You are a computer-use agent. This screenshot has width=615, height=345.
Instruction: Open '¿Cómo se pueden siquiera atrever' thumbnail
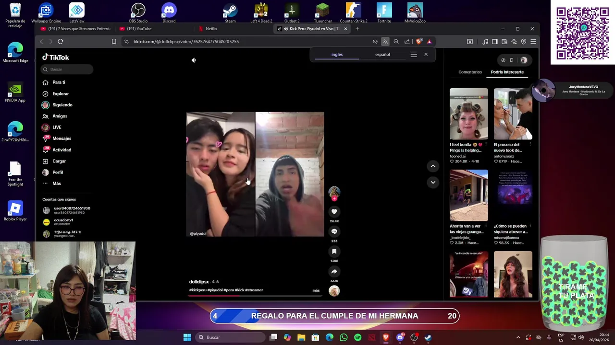click(513, 195)
